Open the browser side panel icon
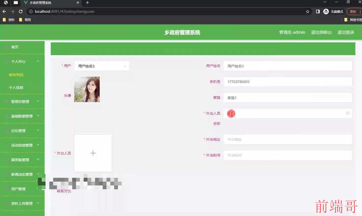The image size is (362, 216). tap(318, 11)
